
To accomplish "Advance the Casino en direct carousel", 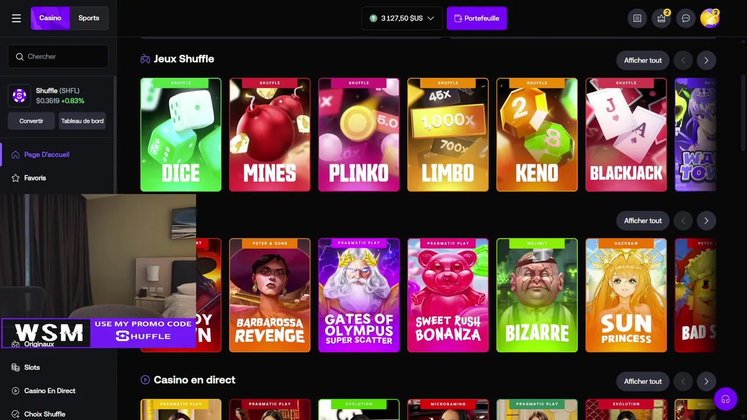I will pos(706,381).
